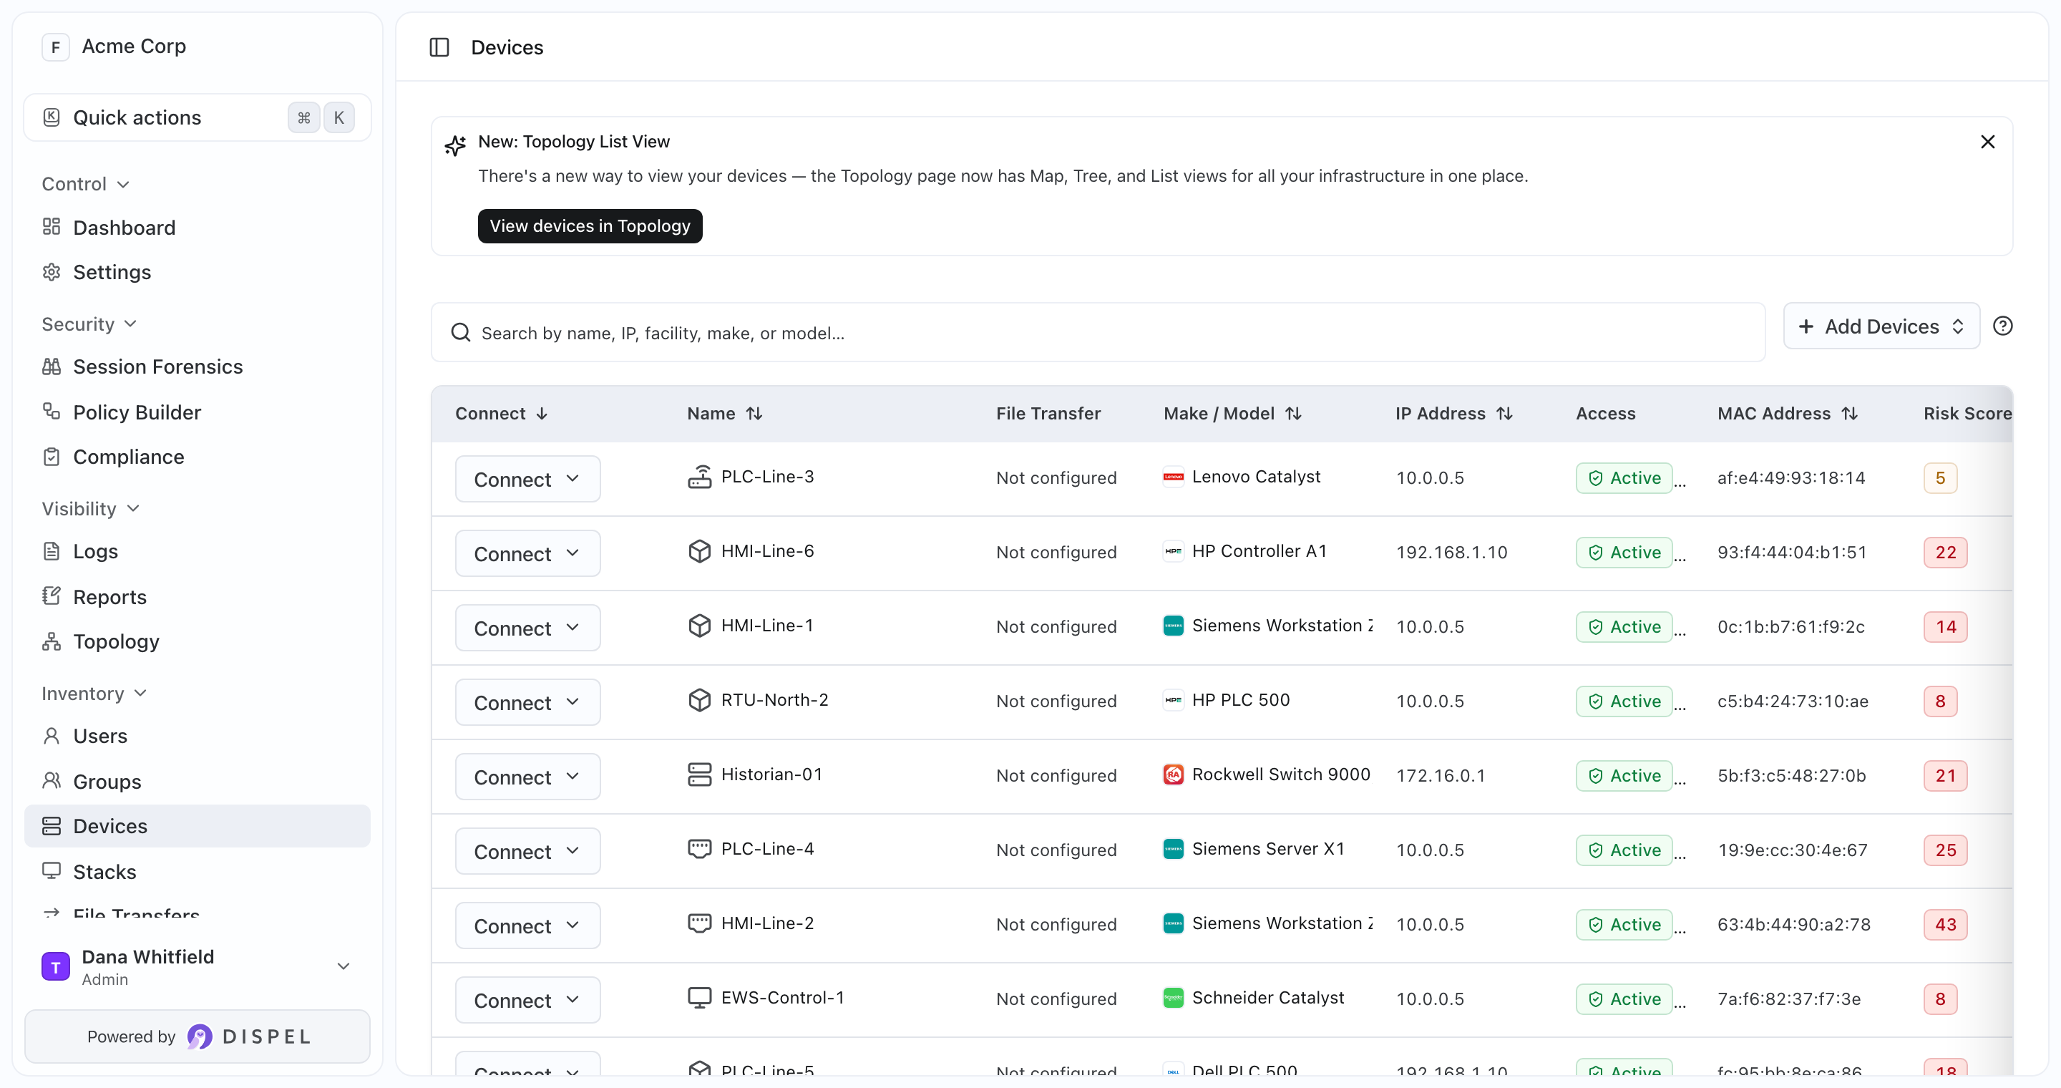Click the PLC-Line-3 device type icon
The width and height of the screenshot is (2061, 1088).
coord(699,477)
